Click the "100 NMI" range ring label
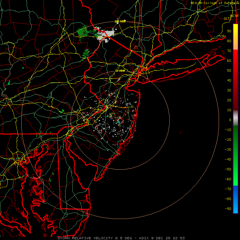 [x=120, y=21]
